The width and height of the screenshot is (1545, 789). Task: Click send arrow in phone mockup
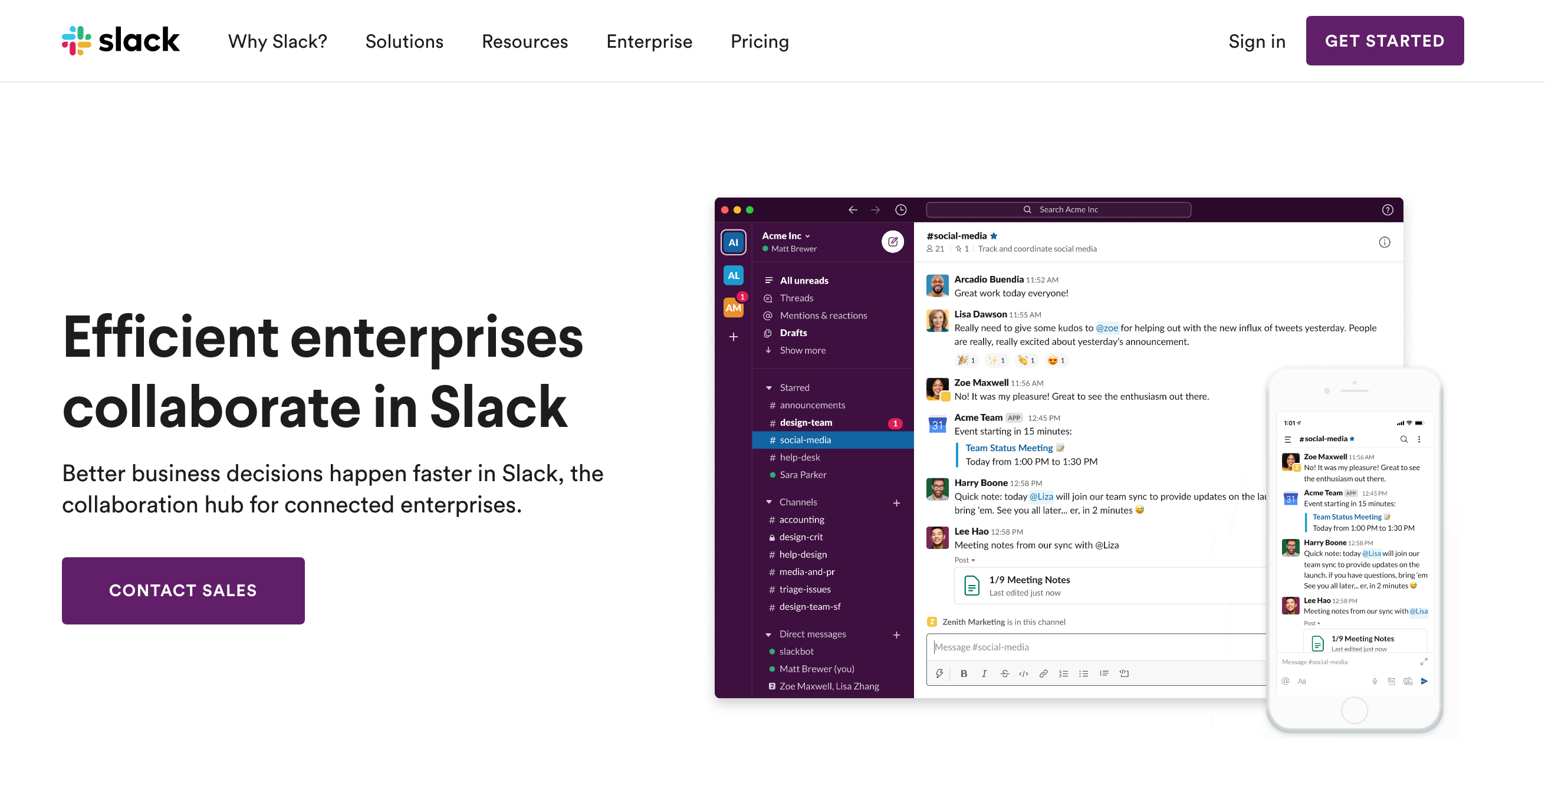(x=1425, y=682)
